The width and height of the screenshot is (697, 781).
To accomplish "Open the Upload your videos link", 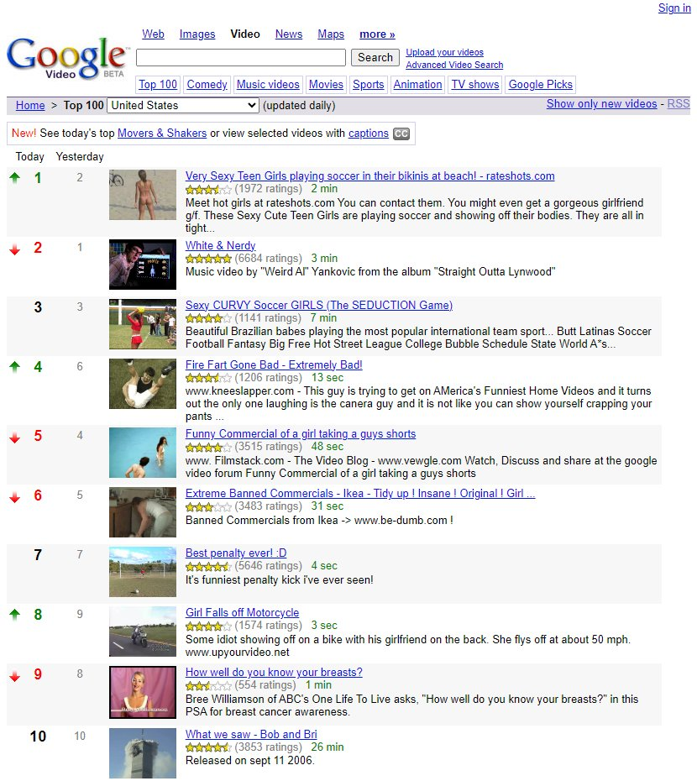I will point(444,52).
